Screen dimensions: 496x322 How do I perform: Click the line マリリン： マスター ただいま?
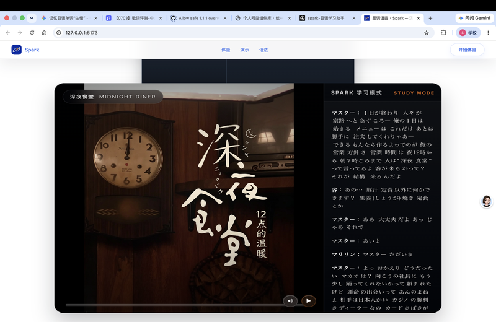[372, 255]
